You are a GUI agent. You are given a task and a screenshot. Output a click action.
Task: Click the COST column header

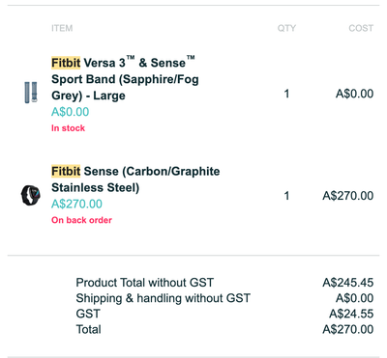pos(361,28)
